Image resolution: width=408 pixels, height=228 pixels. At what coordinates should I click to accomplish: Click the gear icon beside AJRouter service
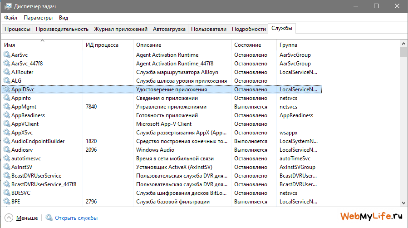[x=7, y=72]
